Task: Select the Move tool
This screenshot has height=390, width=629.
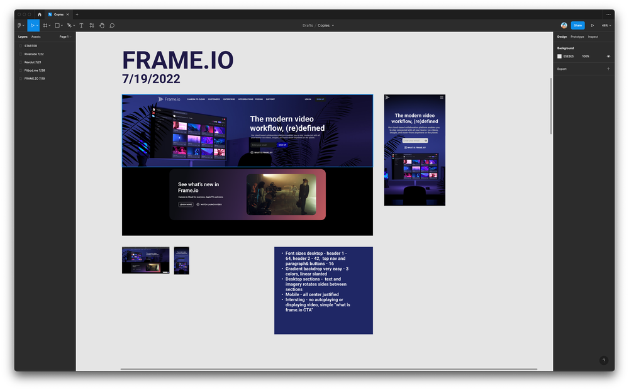Action: 32,25
